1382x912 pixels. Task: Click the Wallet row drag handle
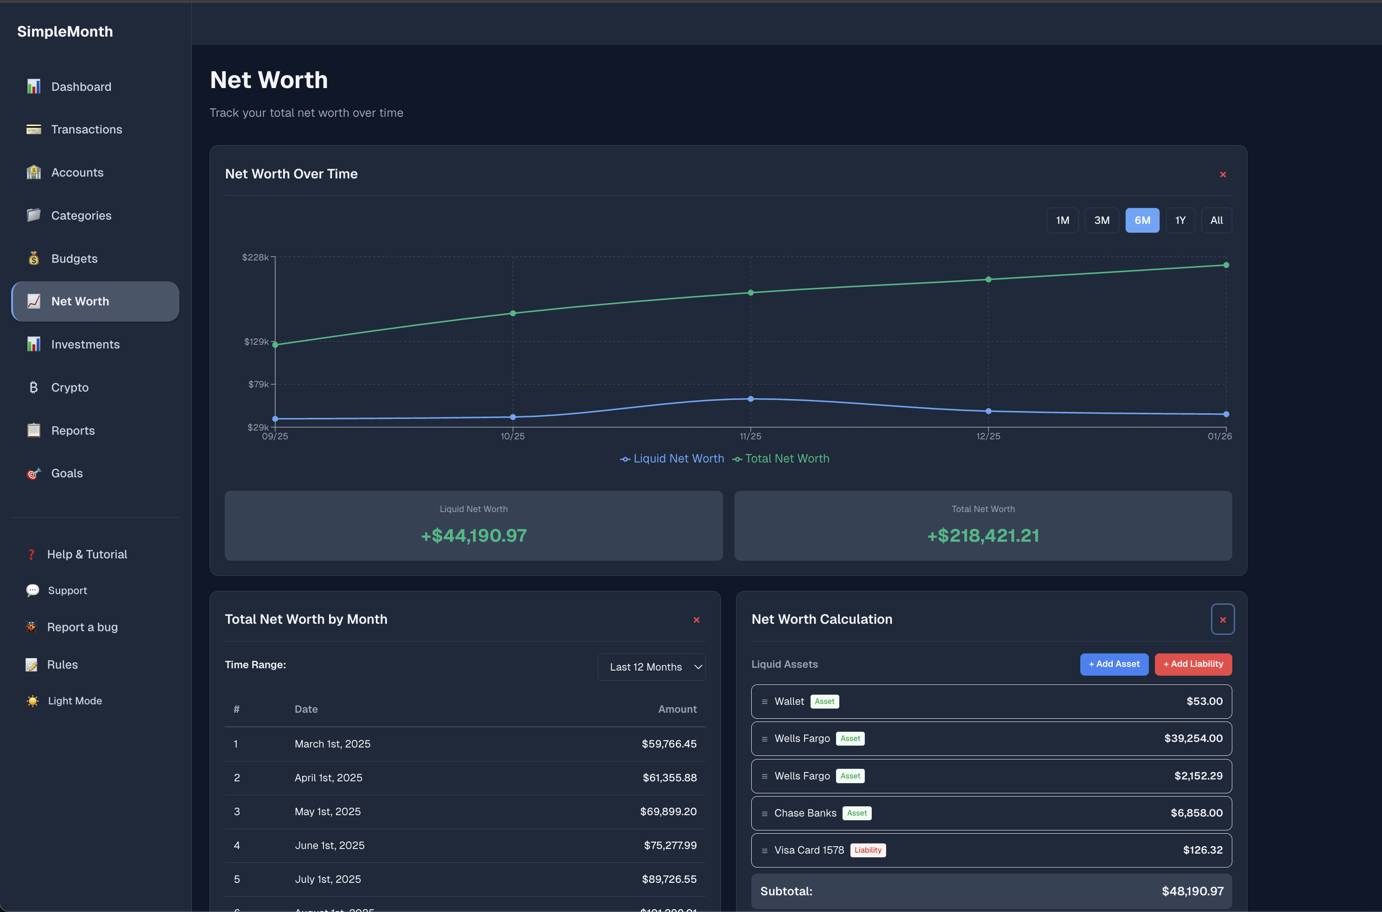click(x=764, y=702)
